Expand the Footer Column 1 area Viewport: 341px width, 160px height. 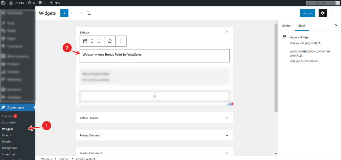click(x=155, y=135)
